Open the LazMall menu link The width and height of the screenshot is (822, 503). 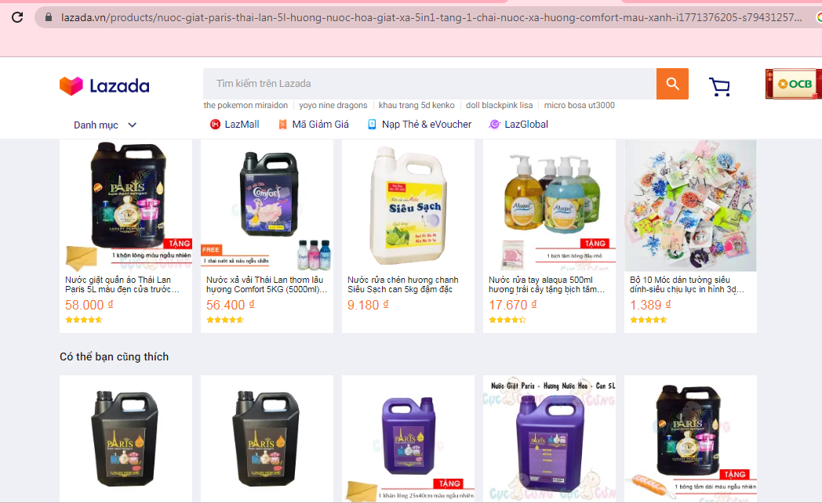click(242, 125)
